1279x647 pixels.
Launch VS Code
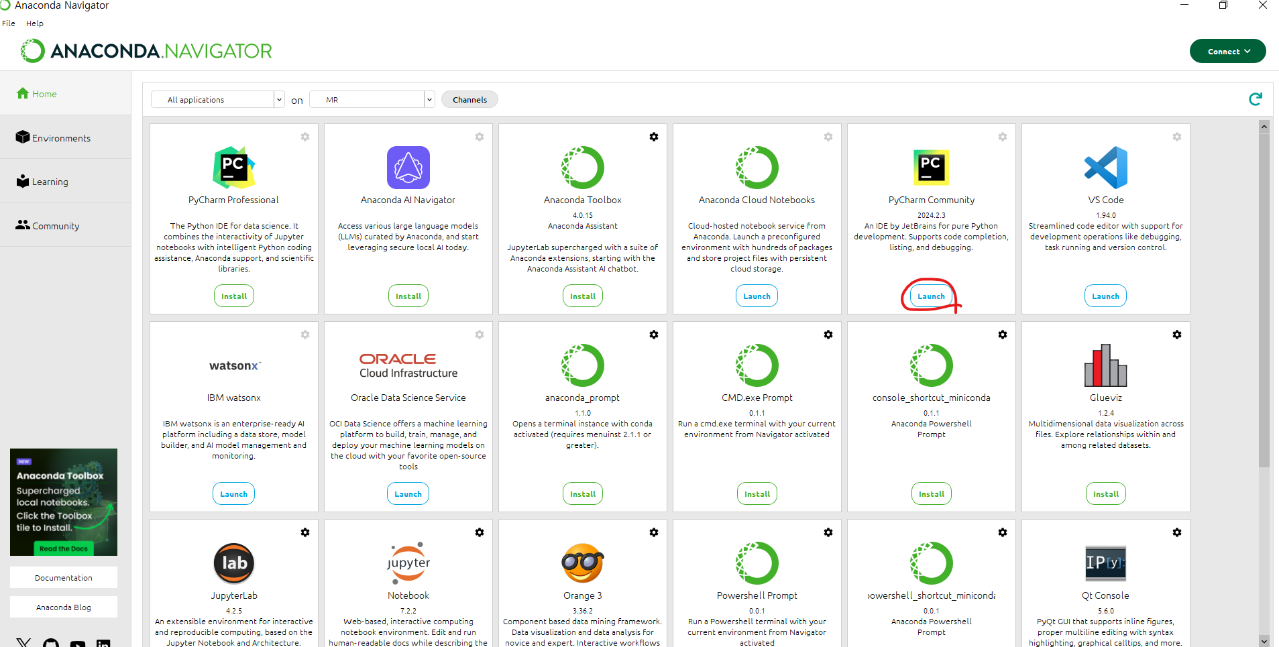click(x=1105, y=296)
